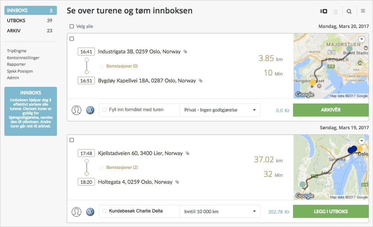Open the Rapporter link in sidebar
This screenshot has width=373, height=227.
[16, 64]
